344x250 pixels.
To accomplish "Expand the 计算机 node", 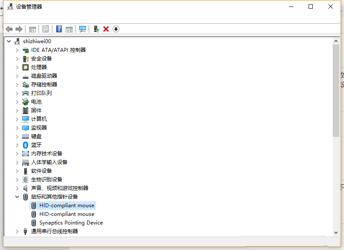I will [x=17, y=119].
